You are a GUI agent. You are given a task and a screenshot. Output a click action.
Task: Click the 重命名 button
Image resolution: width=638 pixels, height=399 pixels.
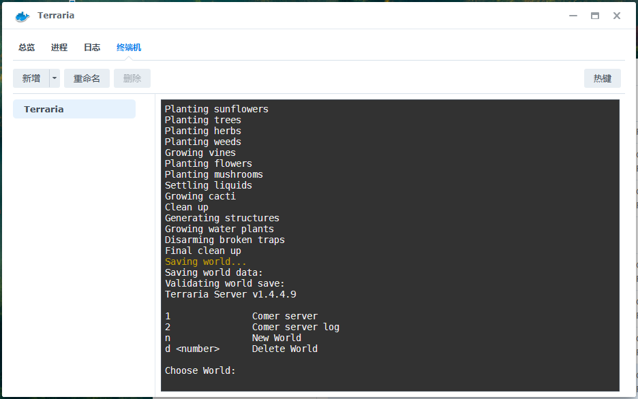coord(86,78)
